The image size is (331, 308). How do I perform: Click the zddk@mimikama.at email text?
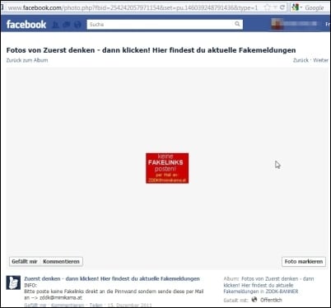(61, 297)
